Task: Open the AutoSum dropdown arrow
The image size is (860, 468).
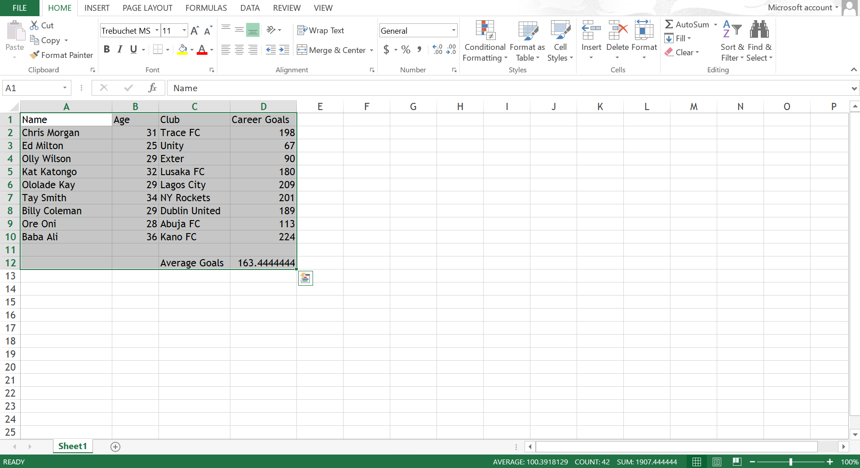Action: click(x=715, y=25)
